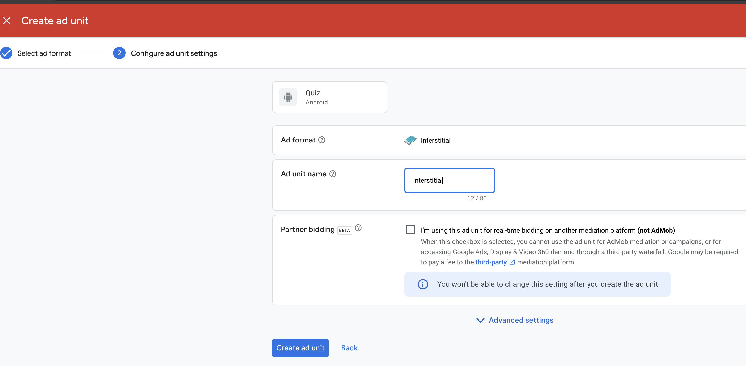The width and height of the screenshot is (746, 366).
Task: Open the Ad unit name help icon
Action: point(333,174)
